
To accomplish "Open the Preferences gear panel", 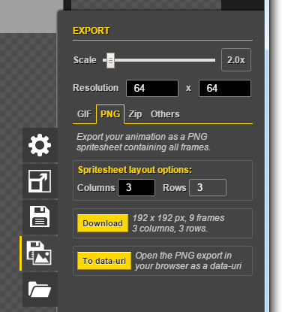I will pos(40,145).
